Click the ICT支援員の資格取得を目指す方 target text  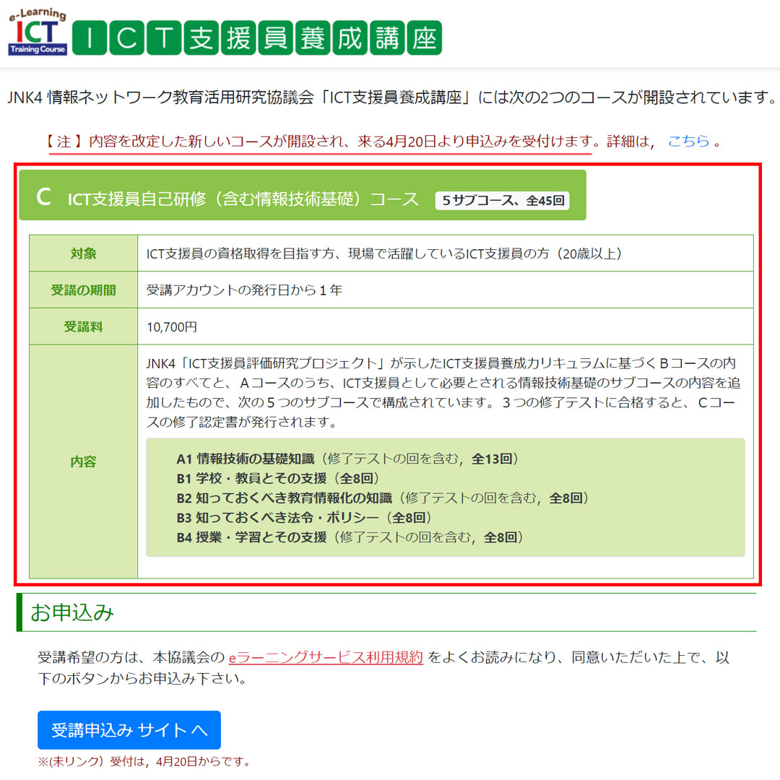pyautogui.click(x=384, y=253)
